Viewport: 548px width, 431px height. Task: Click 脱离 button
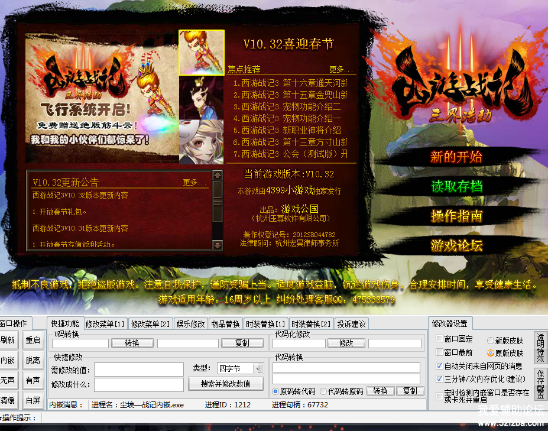point(33,360)
